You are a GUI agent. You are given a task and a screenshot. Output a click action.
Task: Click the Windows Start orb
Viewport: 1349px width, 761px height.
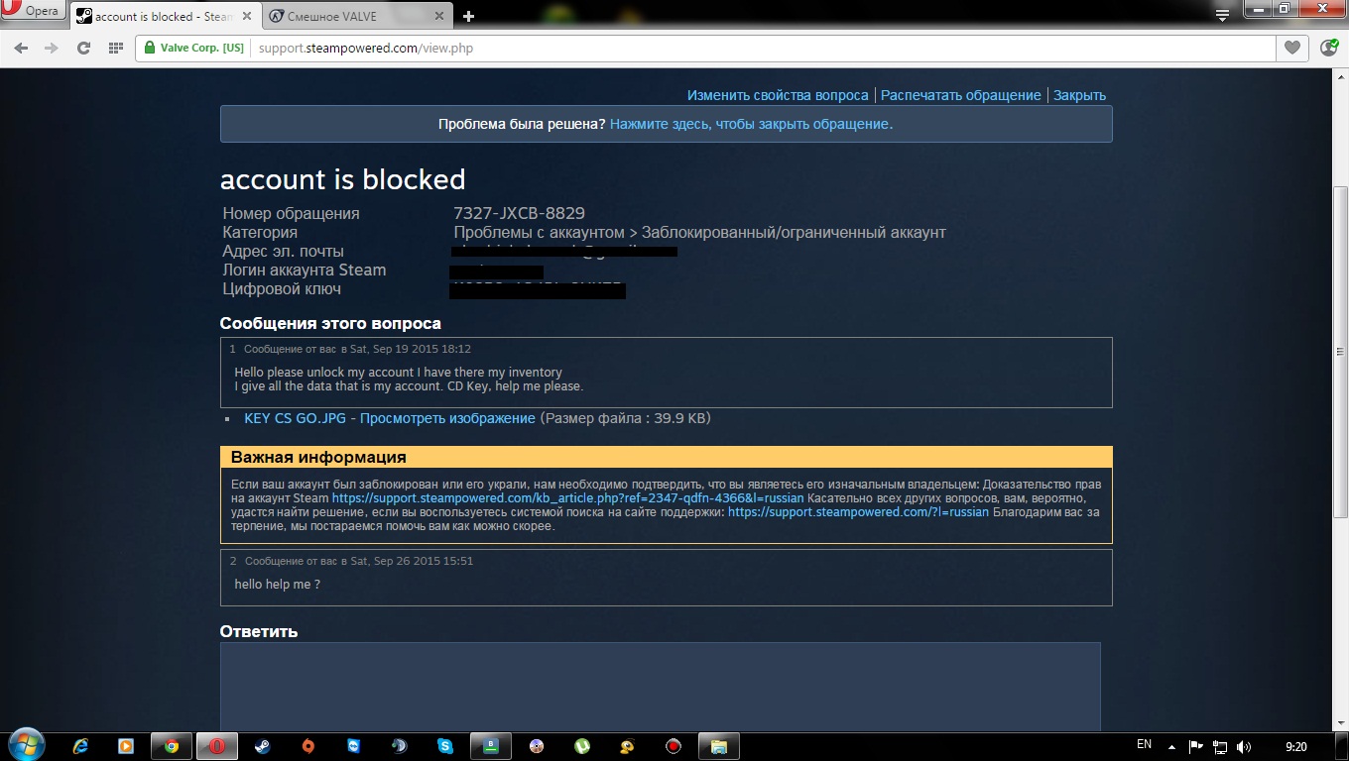click(25, 745)
